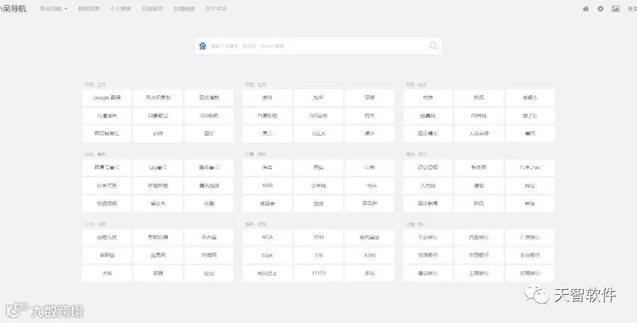Go to the home icon in header
The image size is (637, 323).
[585, 8]
